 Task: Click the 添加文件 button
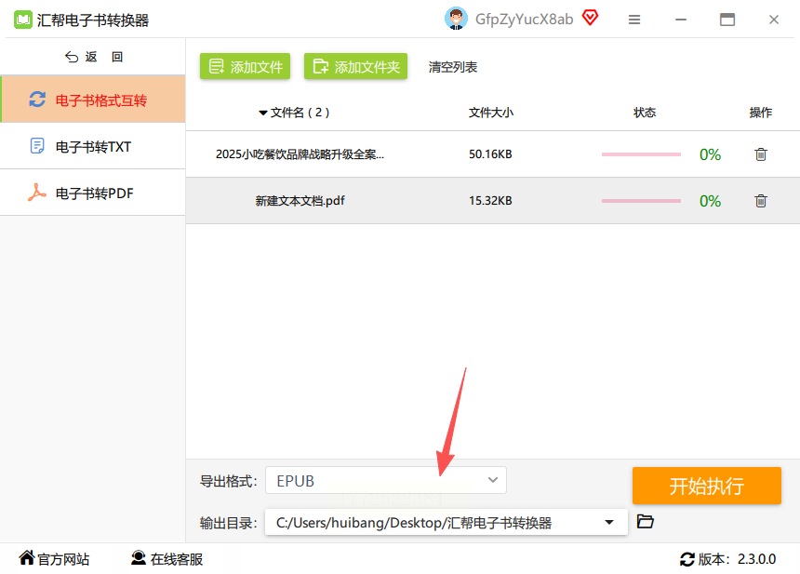pyautogui.click(x=245, y=66)
